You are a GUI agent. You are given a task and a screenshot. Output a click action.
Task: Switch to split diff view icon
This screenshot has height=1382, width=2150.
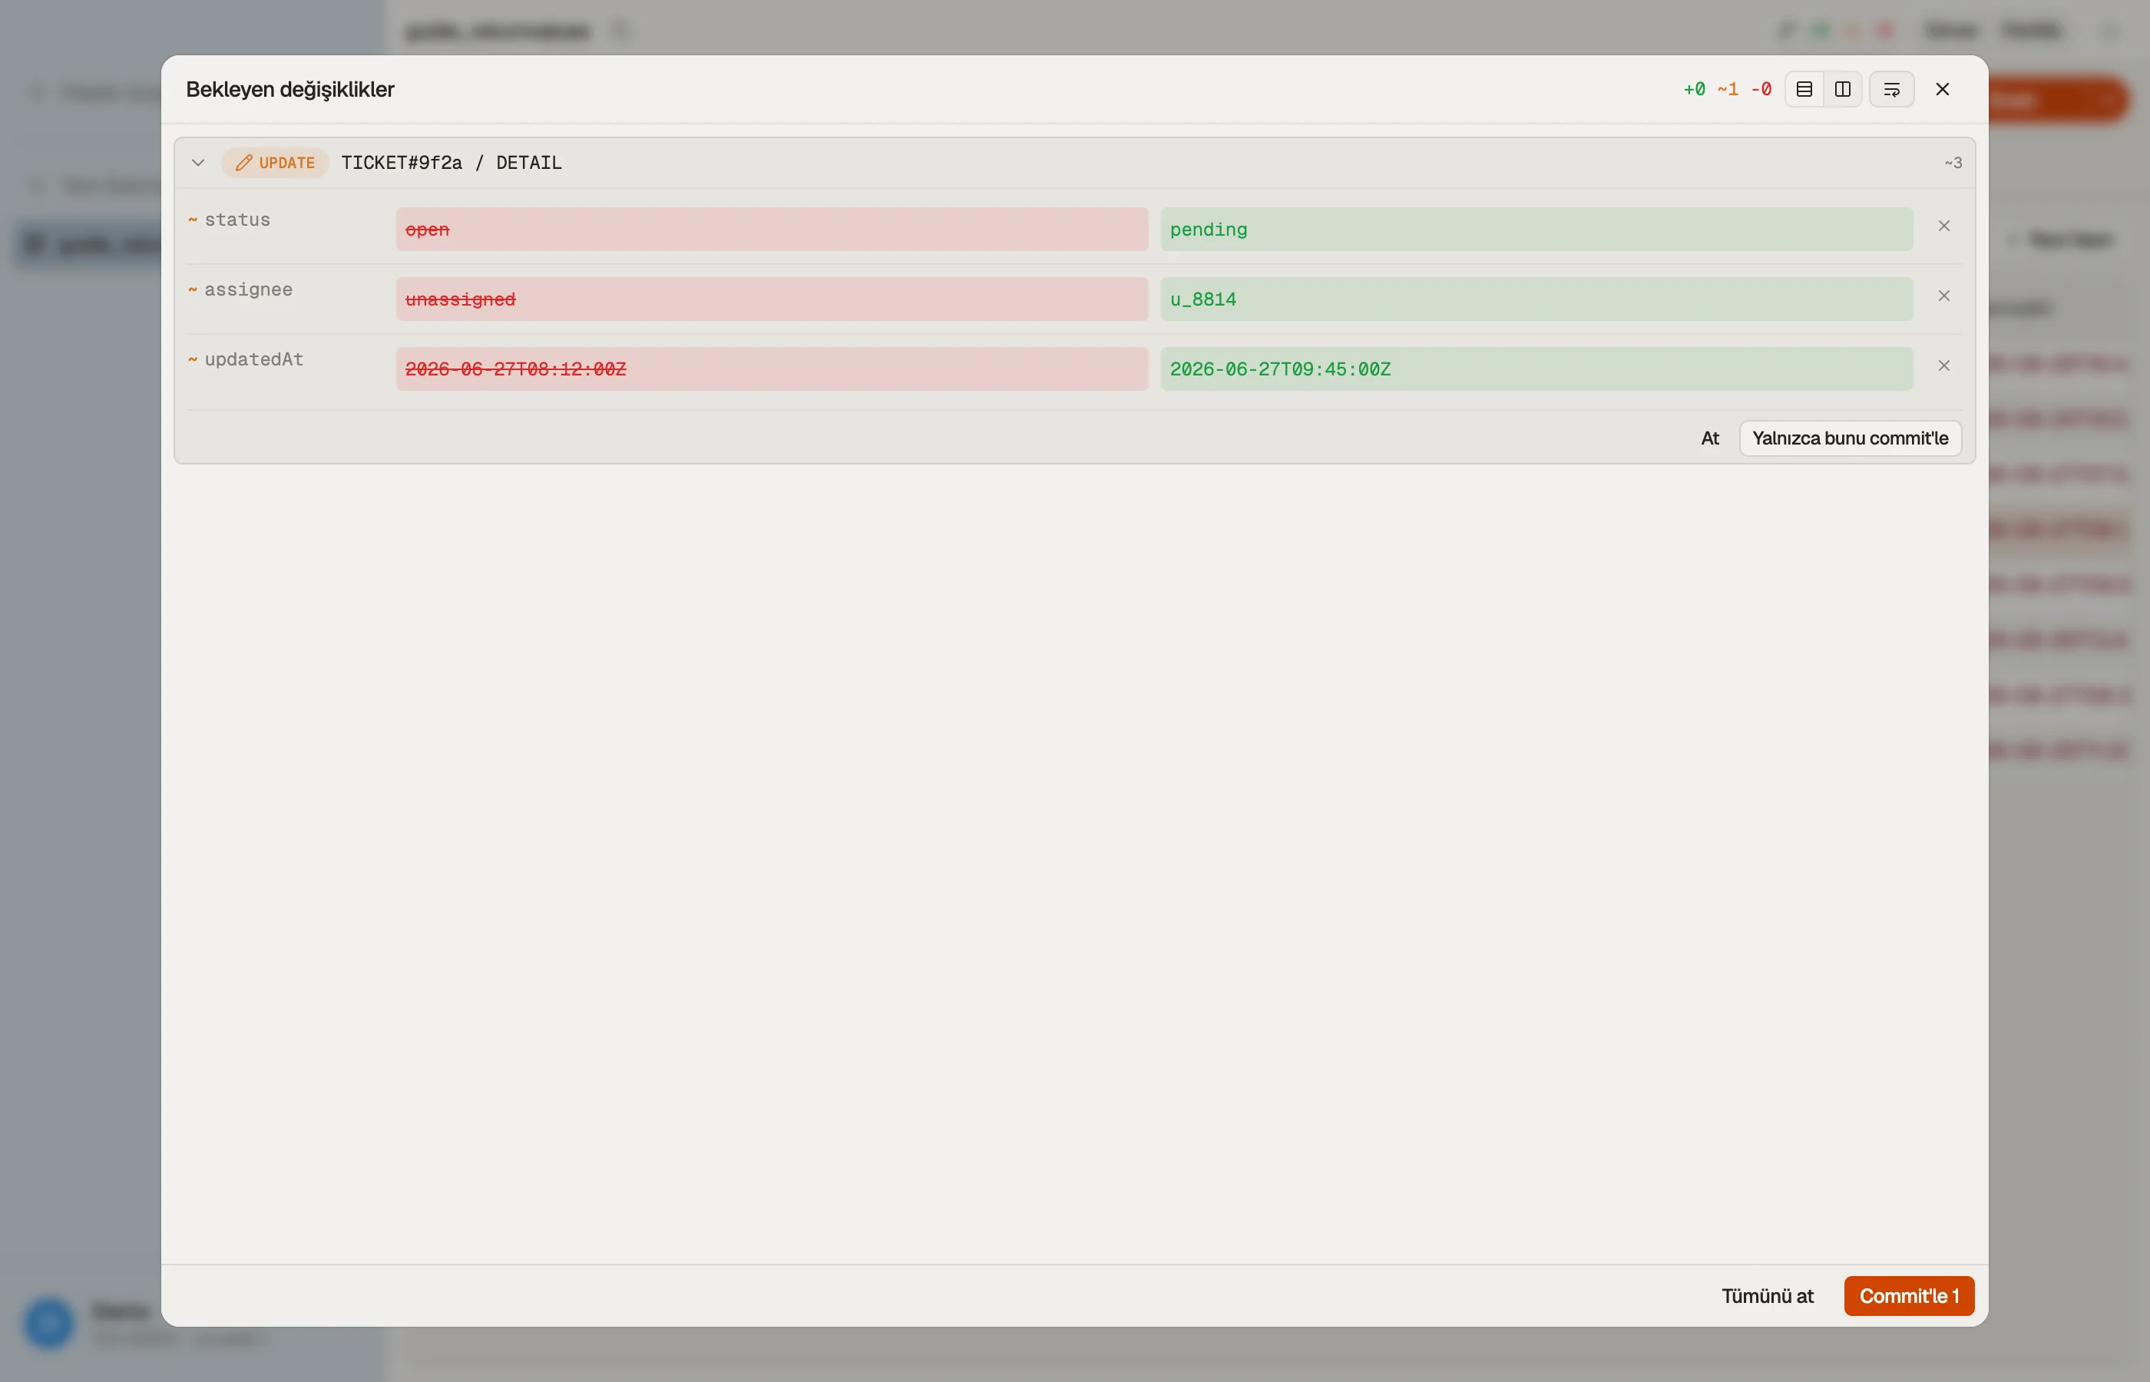pos(1842,89)
